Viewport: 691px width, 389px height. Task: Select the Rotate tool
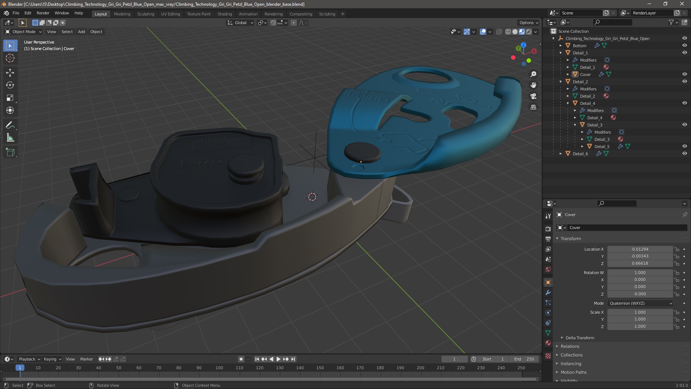click(10, 85)
